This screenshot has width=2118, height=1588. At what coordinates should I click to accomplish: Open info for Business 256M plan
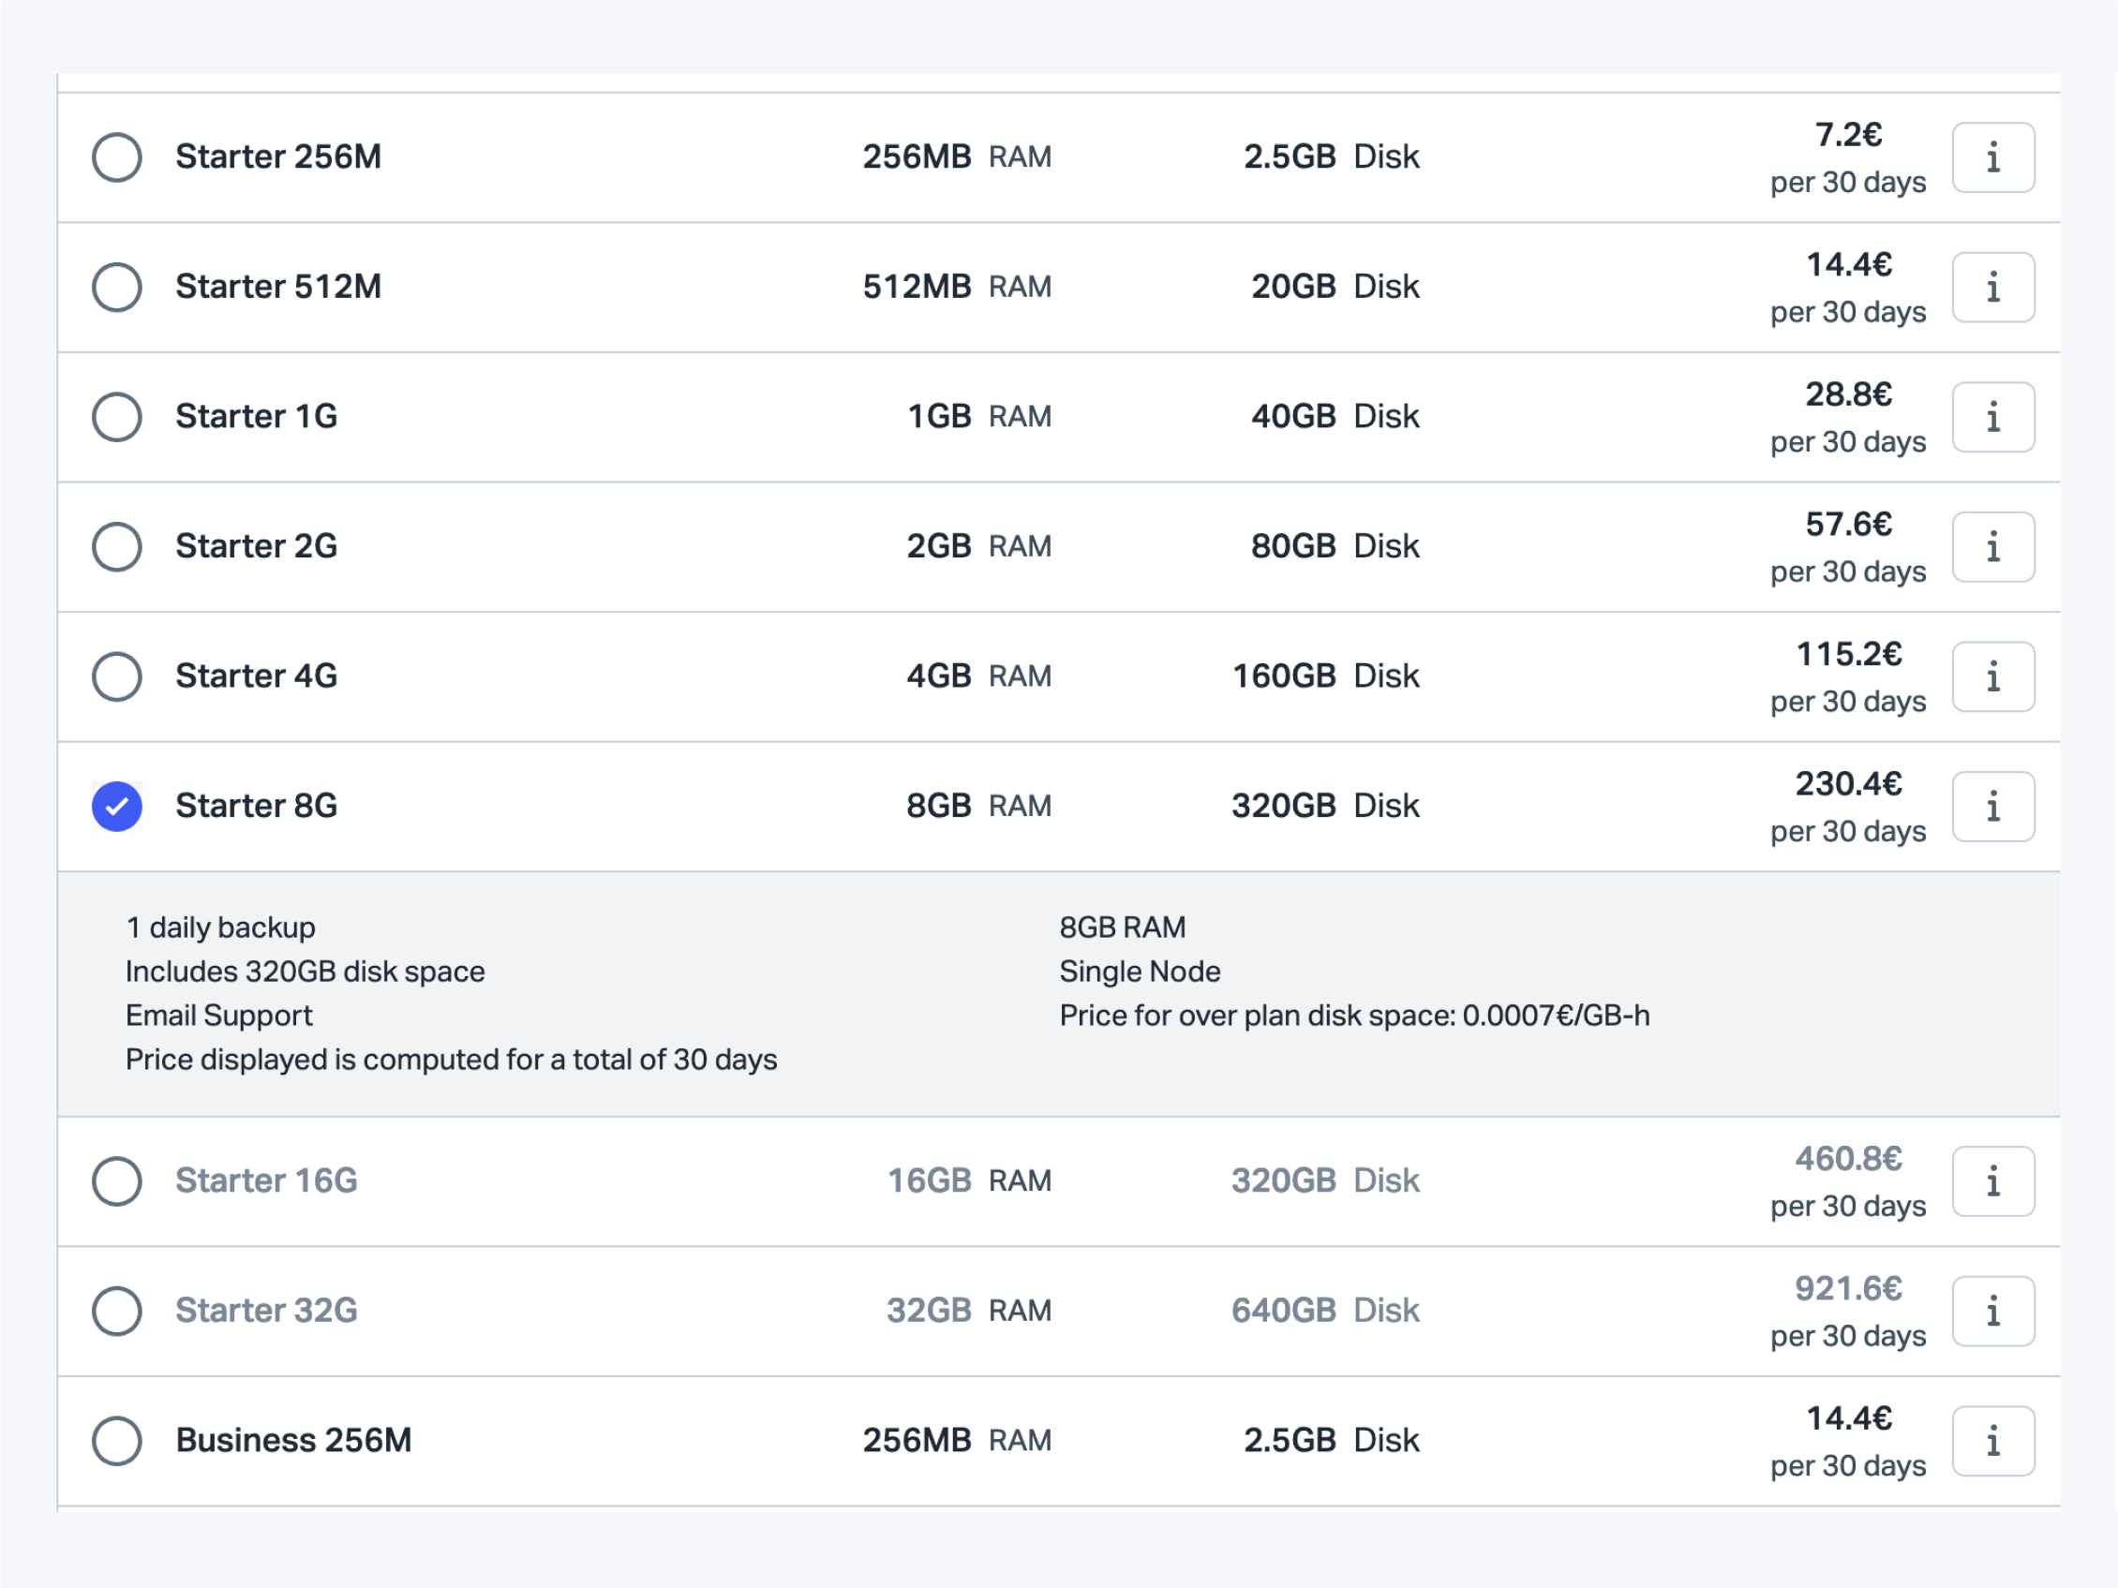[1992, 1441]
